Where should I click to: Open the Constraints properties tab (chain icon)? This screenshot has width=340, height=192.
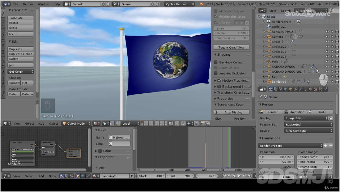pos(296,89)
